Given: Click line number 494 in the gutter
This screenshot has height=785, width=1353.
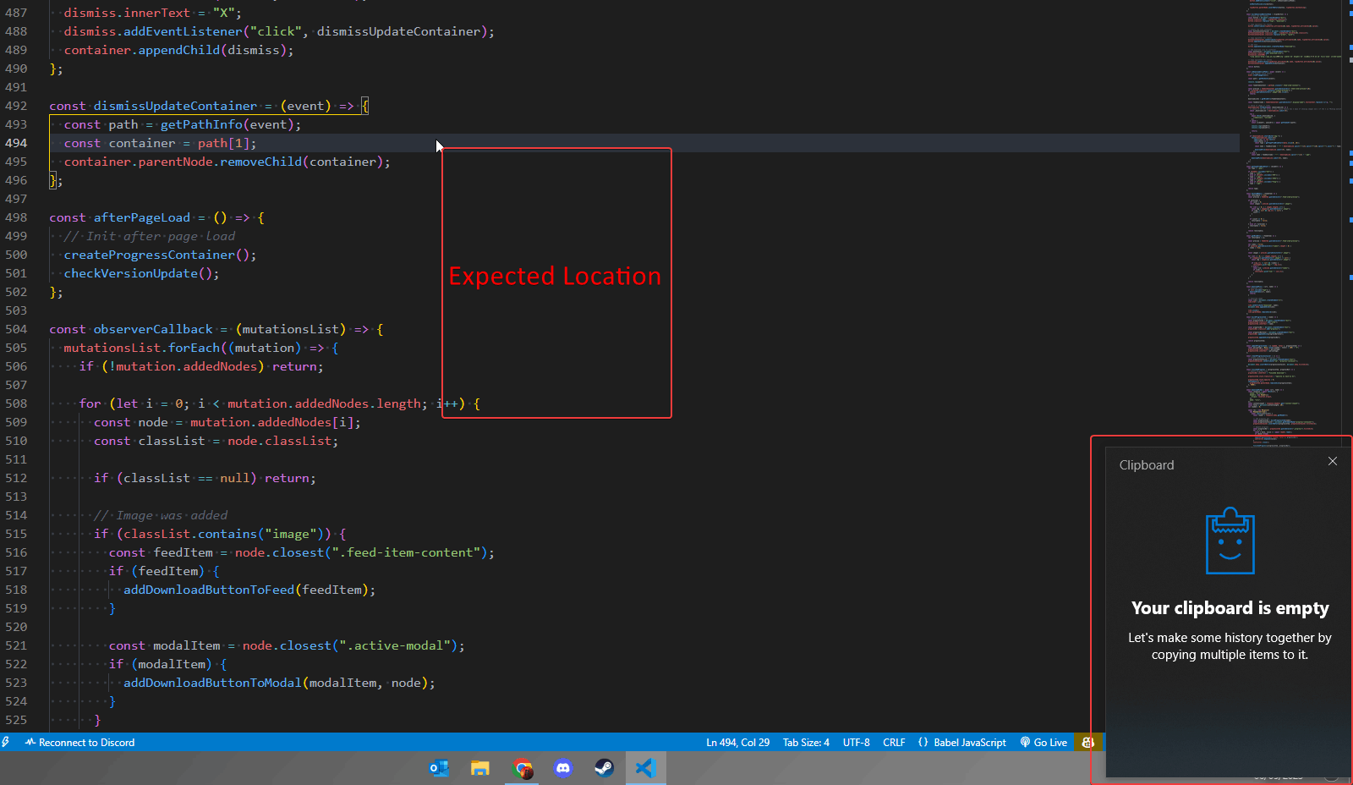Looking at the screenshot, I should [16, 143].
